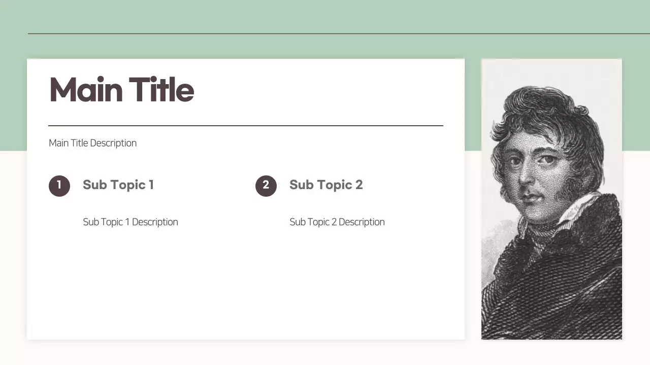The image size is (650, 365).
Task: Click the green area right of the portrait
Action: click(636, 101)
